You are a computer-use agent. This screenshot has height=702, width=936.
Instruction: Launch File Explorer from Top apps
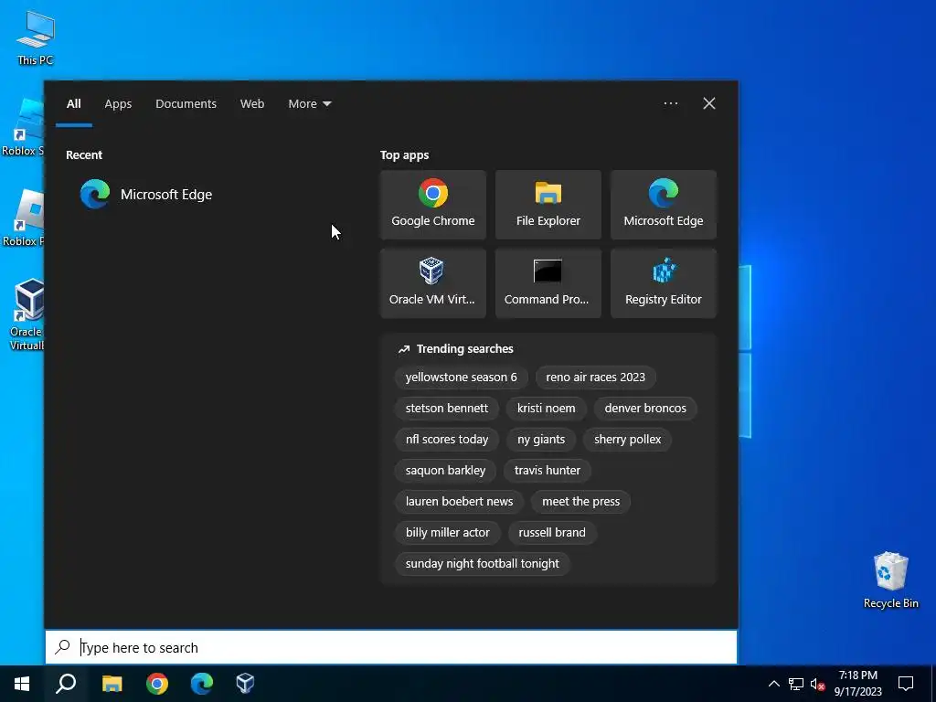click(x=548, y=205)
